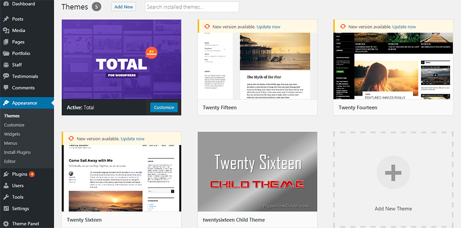
Task: Select the twentysixteen Child Theme screenshot
Action: tap(258, 172)
